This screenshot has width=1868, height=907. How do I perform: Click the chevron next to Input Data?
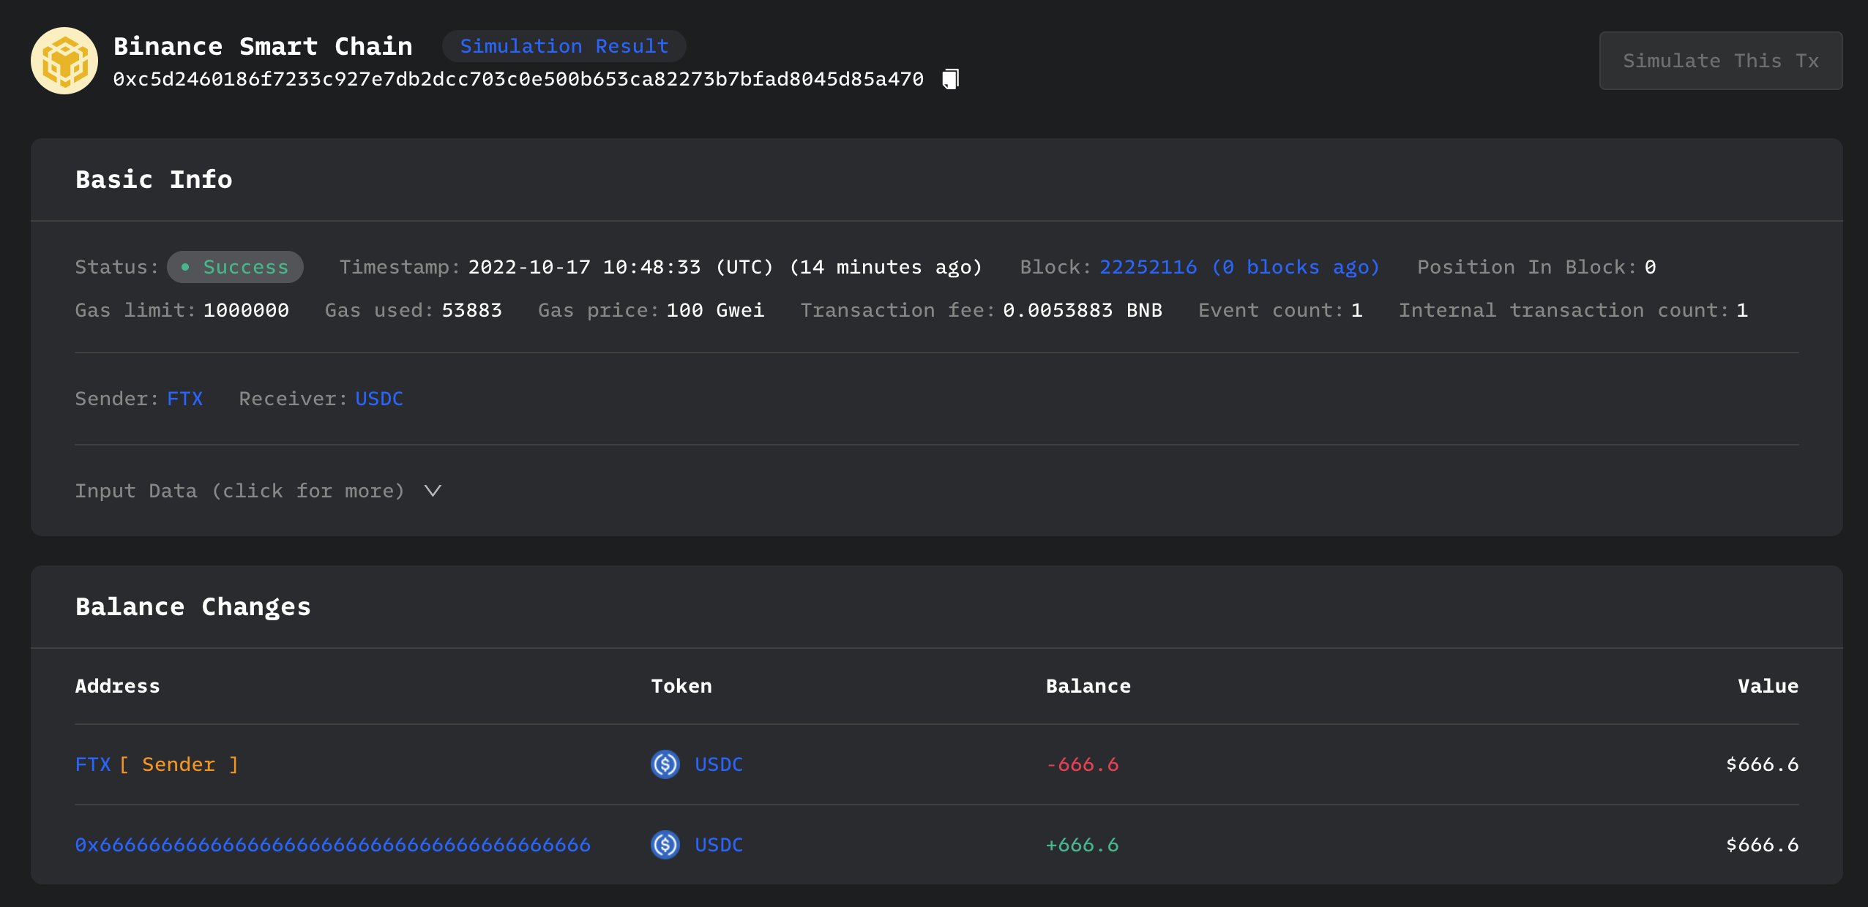coord(431,491)
